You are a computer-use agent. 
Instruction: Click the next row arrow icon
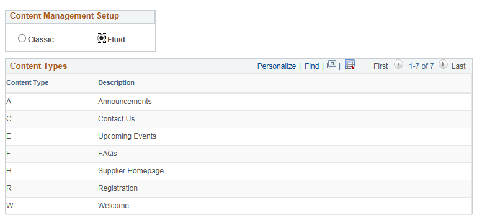(443, 64)
